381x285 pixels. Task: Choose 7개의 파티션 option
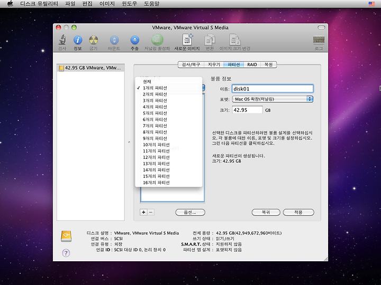tap(169, 126)
